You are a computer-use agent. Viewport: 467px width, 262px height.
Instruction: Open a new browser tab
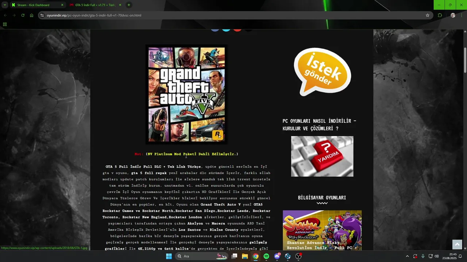[x=129, y=5]
